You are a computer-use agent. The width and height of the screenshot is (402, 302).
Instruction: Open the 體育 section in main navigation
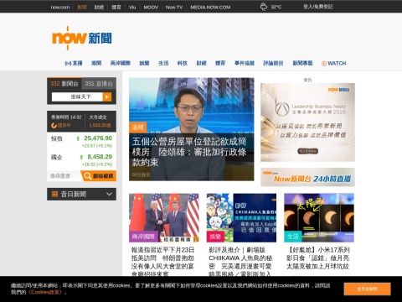[220, 63]
